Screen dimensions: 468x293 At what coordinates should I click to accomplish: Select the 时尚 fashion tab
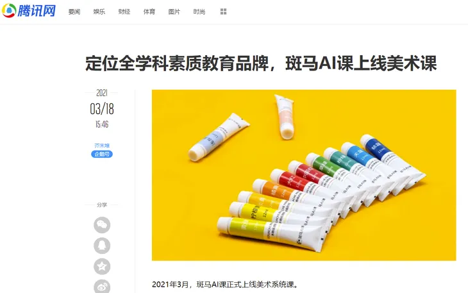tap(199, 12)
